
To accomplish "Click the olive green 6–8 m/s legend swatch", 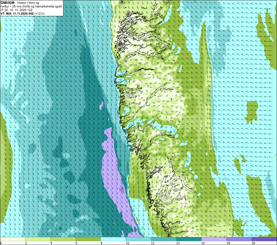I will pyautogui.click(x=88, y=239).
